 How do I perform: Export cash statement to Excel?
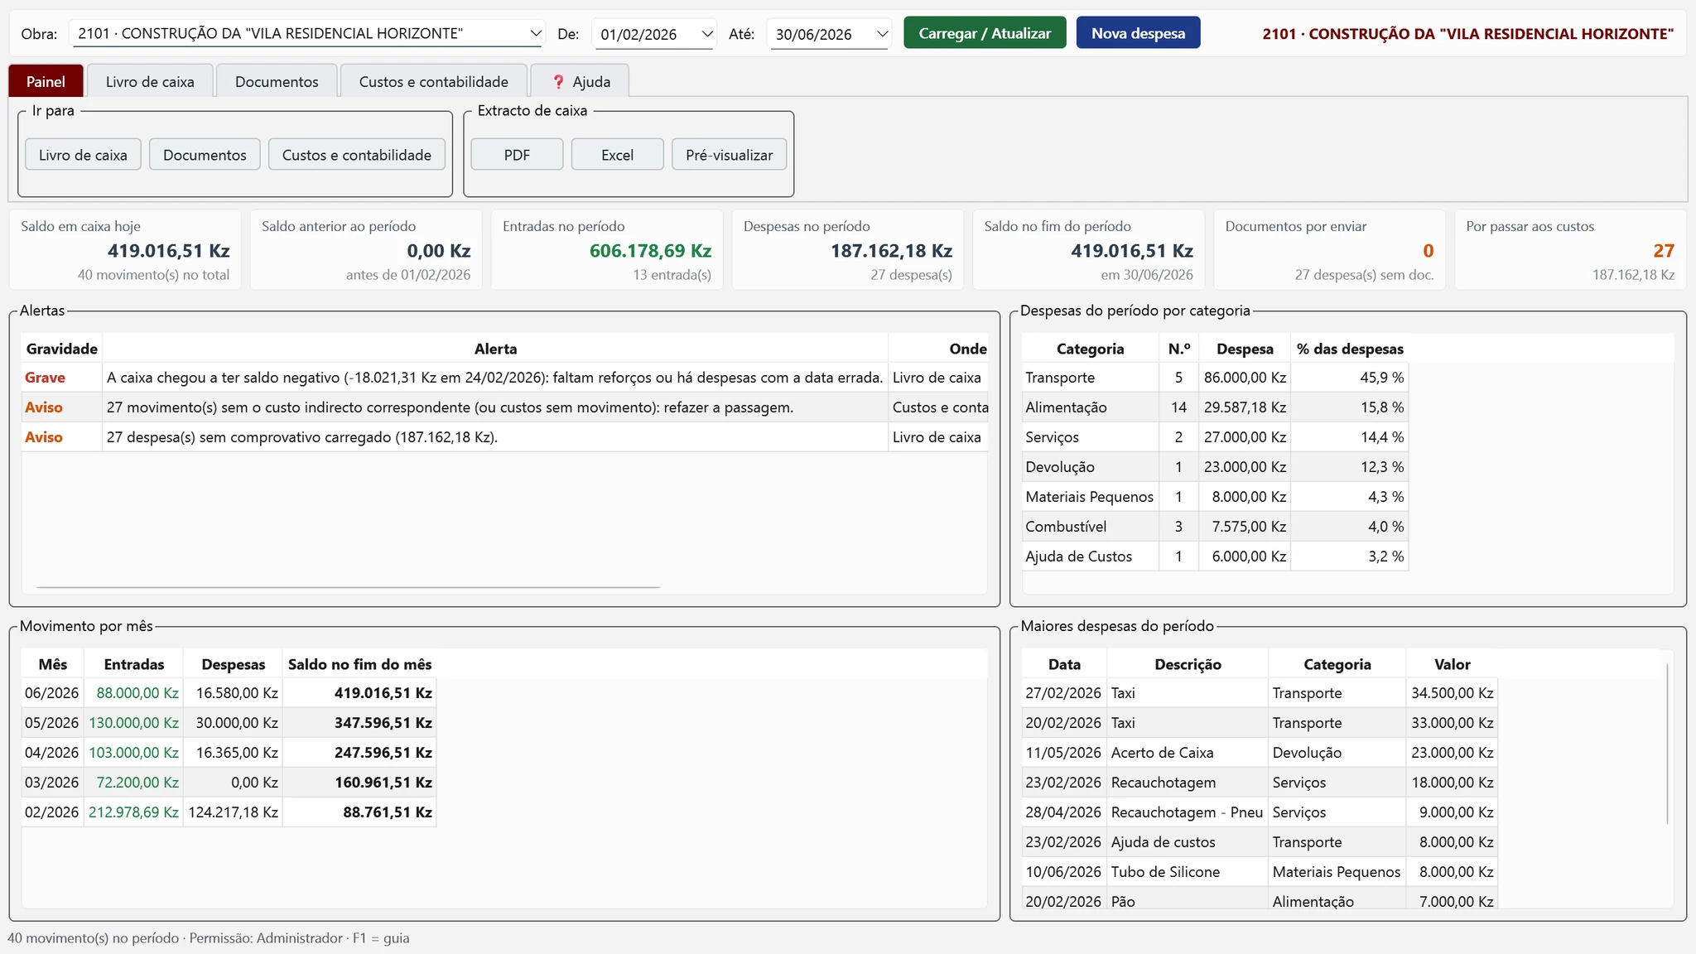point(617,155)
